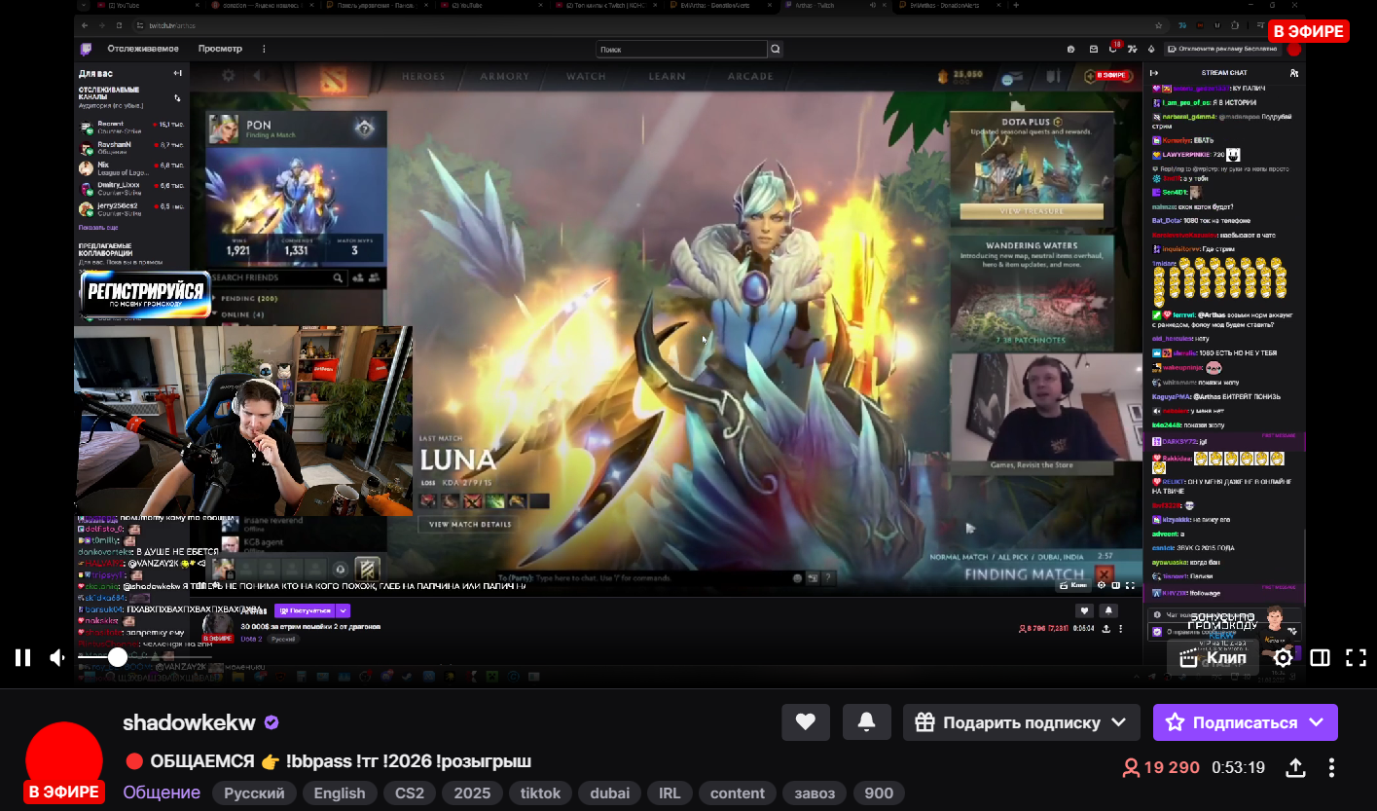Click the verified badge next to shadowkekw
This screenshot has width=1377, height=811.
(x=272, y=722)
